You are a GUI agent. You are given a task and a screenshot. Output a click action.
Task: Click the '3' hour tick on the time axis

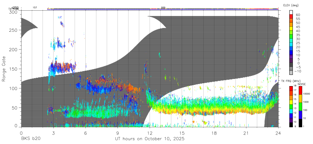click(x=53, y=133)
